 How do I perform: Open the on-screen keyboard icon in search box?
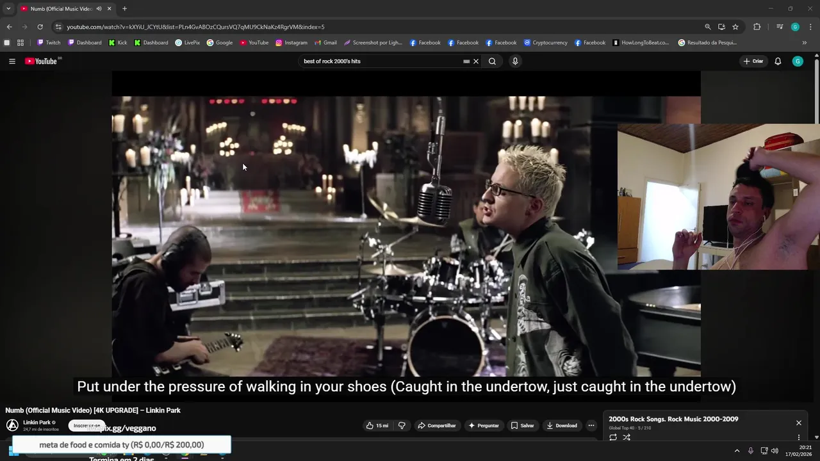point(466,61)
